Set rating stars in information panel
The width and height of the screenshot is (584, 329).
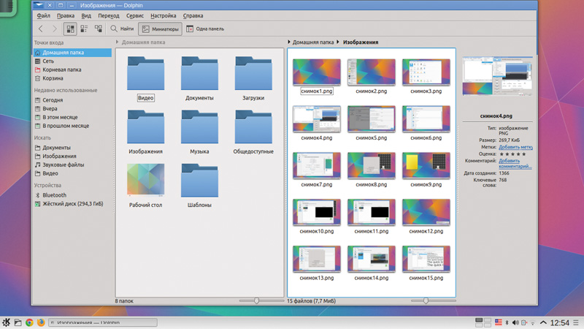click(512, 154)
